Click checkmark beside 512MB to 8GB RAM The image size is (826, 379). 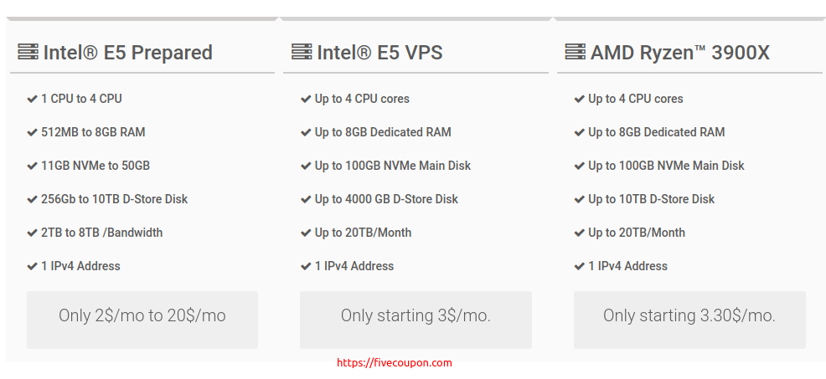(x=32, y=132)
